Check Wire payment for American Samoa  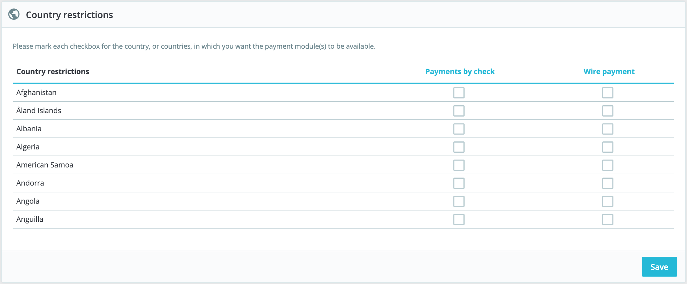[607, 165]
